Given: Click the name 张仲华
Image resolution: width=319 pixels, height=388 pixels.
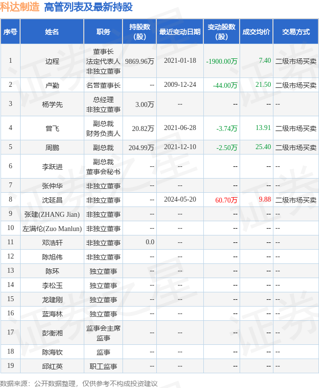Looking at the screenshot, I should coord(52,186).
